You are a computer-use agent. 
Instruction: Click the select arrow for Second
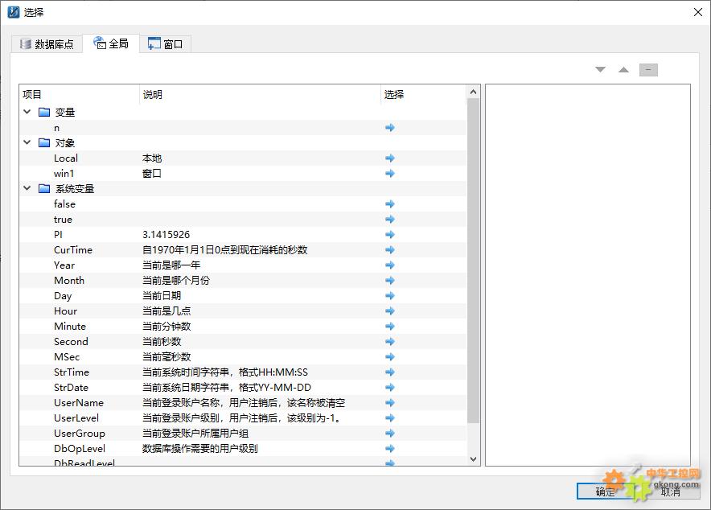tap(390, 342)
